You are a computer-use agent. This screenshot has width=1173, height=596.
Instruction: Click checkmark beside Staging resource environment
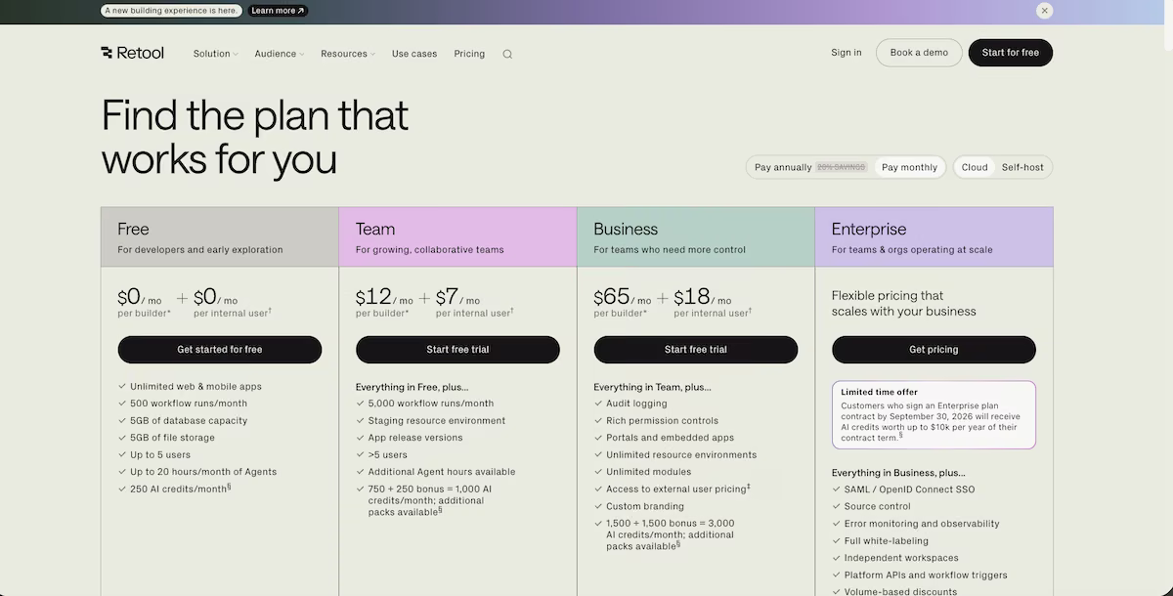pos(360,421)
